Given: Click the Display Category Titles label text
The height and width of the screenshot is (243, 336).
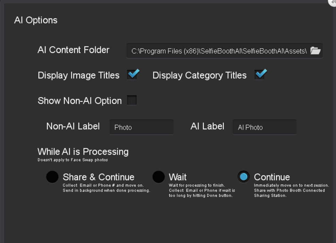Looking at the screenshot, I should 200,75.
